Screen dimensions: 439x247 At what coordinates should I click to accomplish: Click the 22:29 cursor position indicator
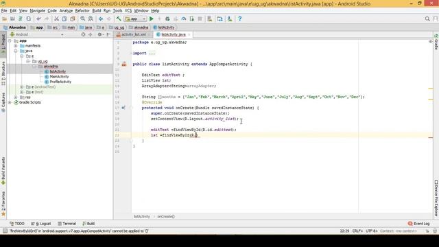344,231
